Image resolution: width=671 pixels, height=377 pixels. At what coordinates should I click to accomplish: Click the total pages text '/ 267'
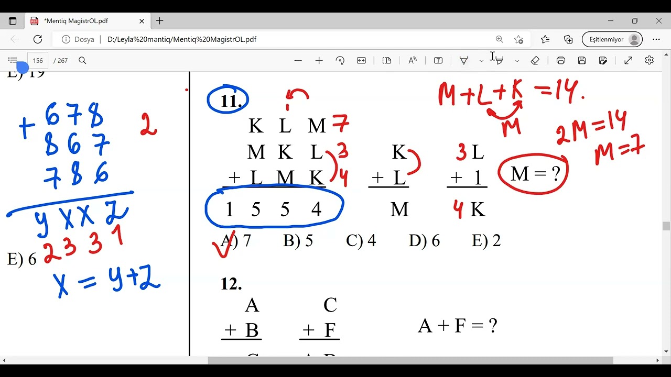(x=61, y=61)
